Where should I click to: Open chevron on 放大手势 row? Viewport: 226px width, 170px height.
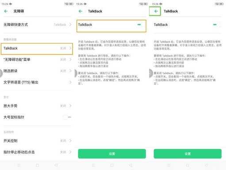coord(70,106)
